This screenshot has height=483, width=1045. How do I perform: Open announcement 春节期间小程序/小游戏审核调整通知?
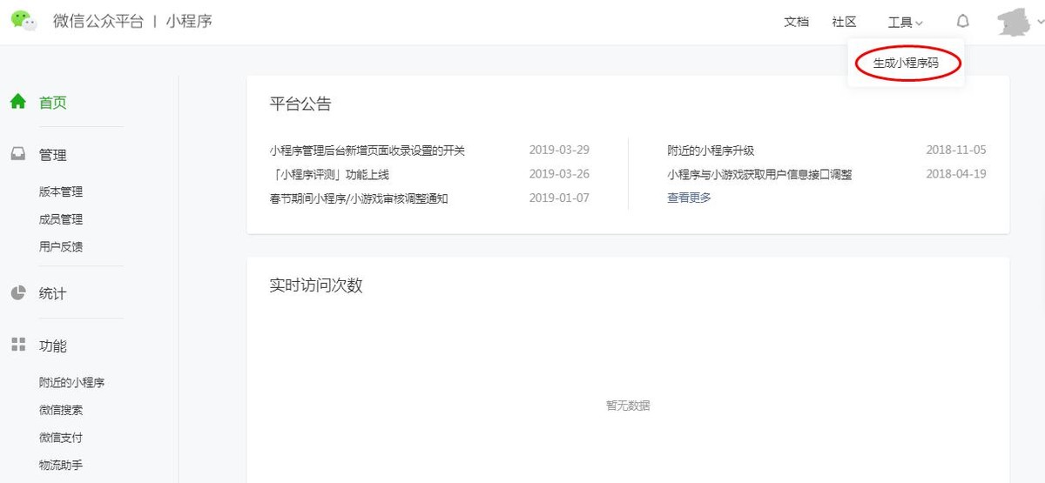click(x=359, y=198)
